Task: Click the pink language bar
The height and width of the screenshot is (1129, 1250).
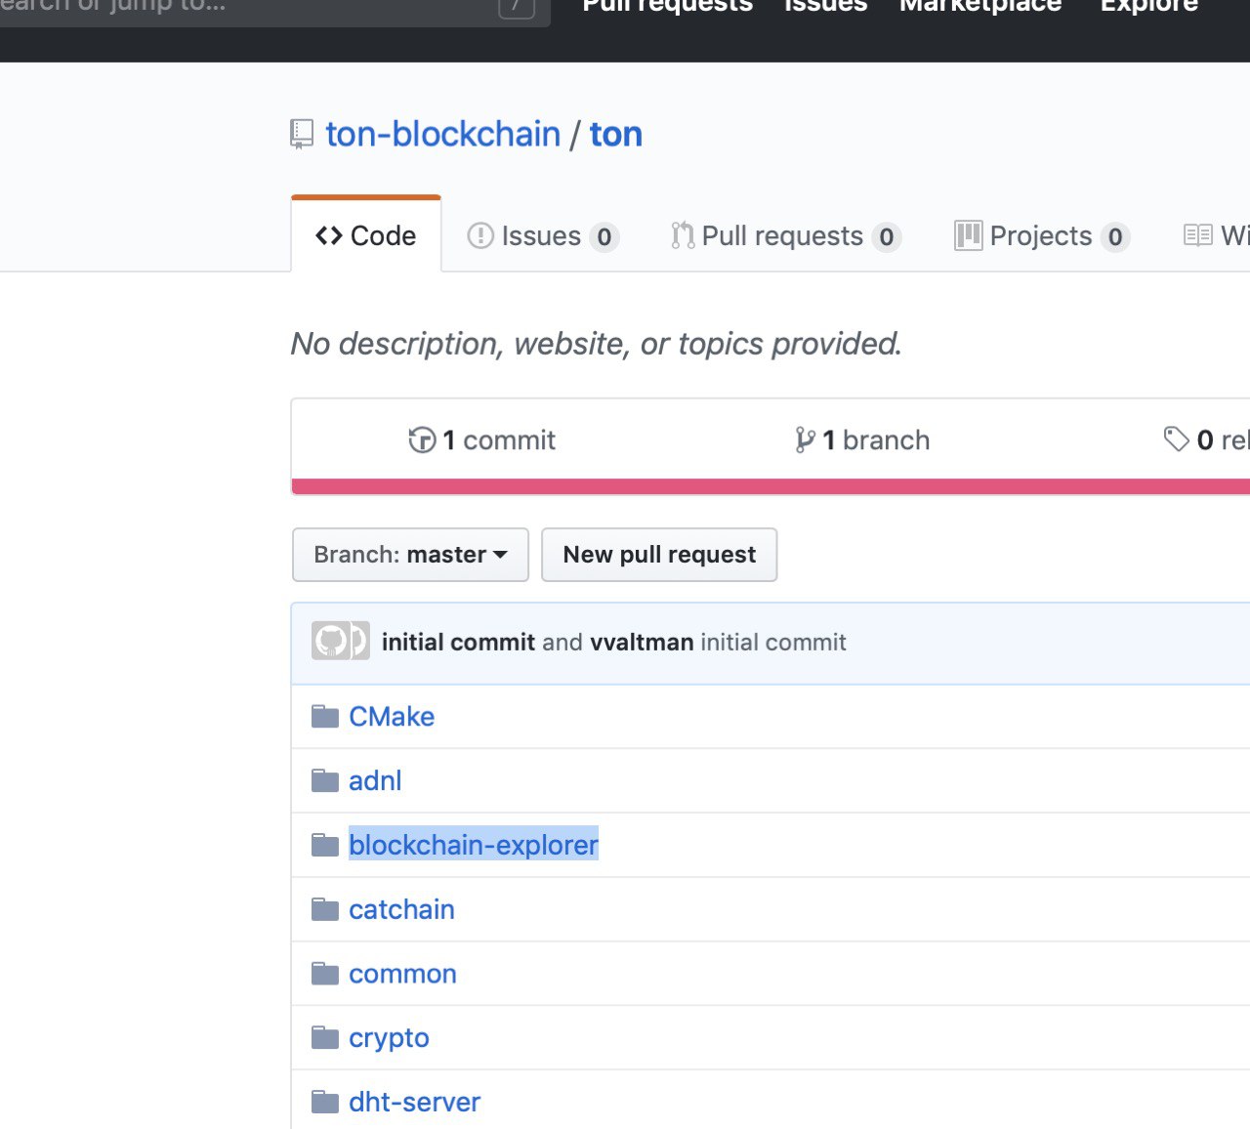Action: click(x=771, y=486)
